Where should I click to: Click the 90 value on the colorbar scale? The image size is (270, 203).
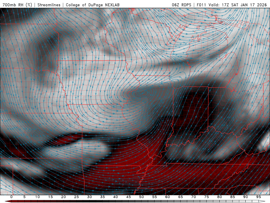click(x=245, y=197)
